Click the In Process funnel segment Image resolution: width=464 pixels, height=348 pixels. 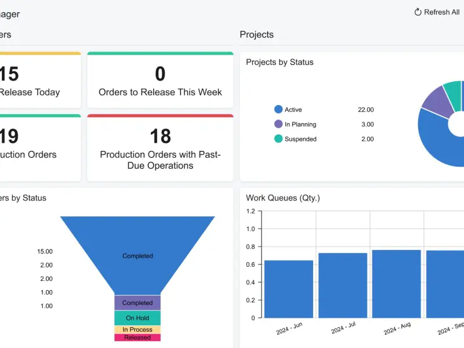click(137, 329)
